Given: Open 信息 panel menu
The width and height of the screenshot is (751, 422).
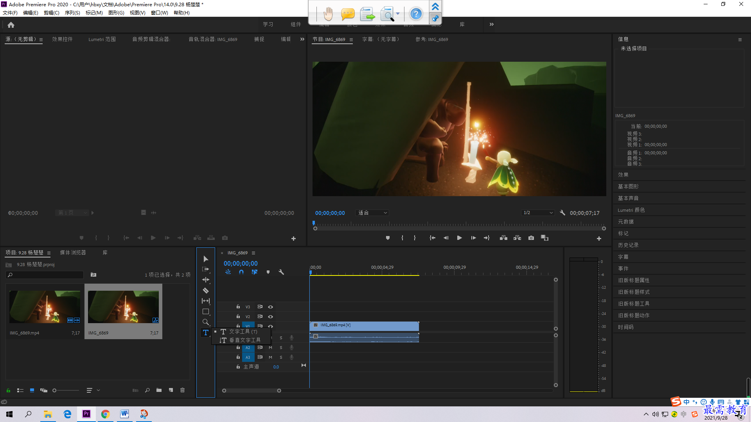Looking at the screenshot, I should 740,39.
